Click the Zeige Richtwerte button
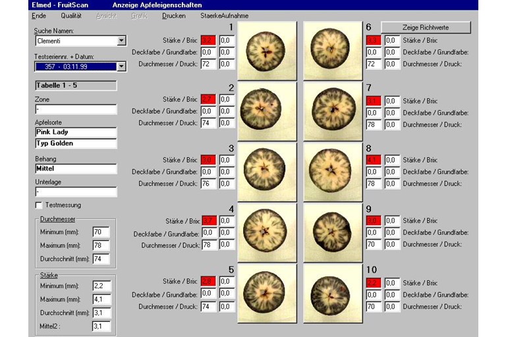The width and height of the screenshot is (506, 337). point(426,28)
